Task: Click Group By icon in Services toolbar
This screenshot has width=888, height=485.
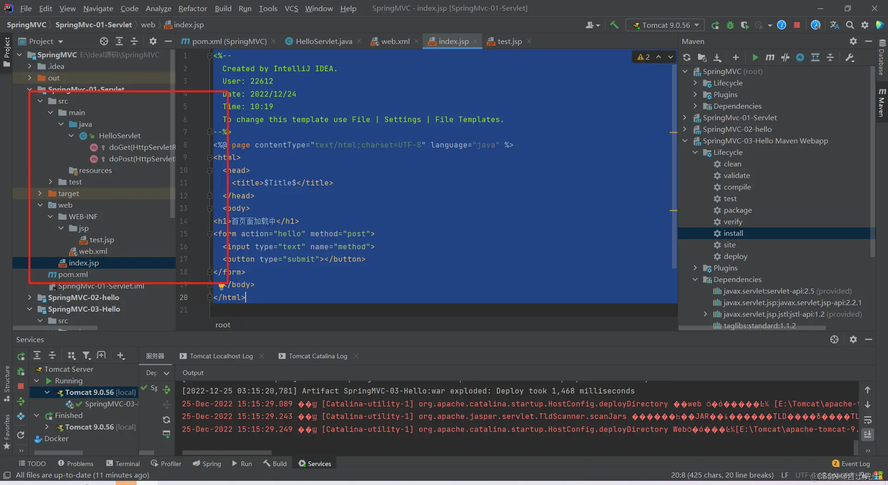Action: tap(72, 355)
